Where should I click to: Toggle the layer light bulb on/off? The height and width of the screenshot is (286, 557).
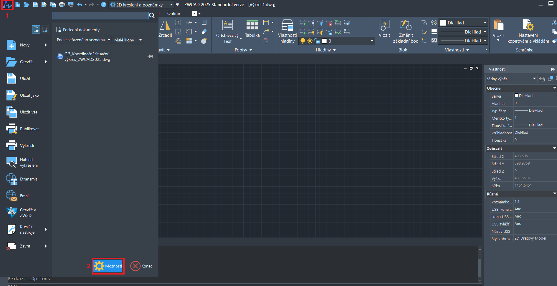tap(303, 41)
